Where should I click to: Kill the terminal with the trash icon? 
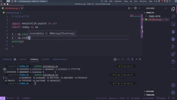pos(132,59)
